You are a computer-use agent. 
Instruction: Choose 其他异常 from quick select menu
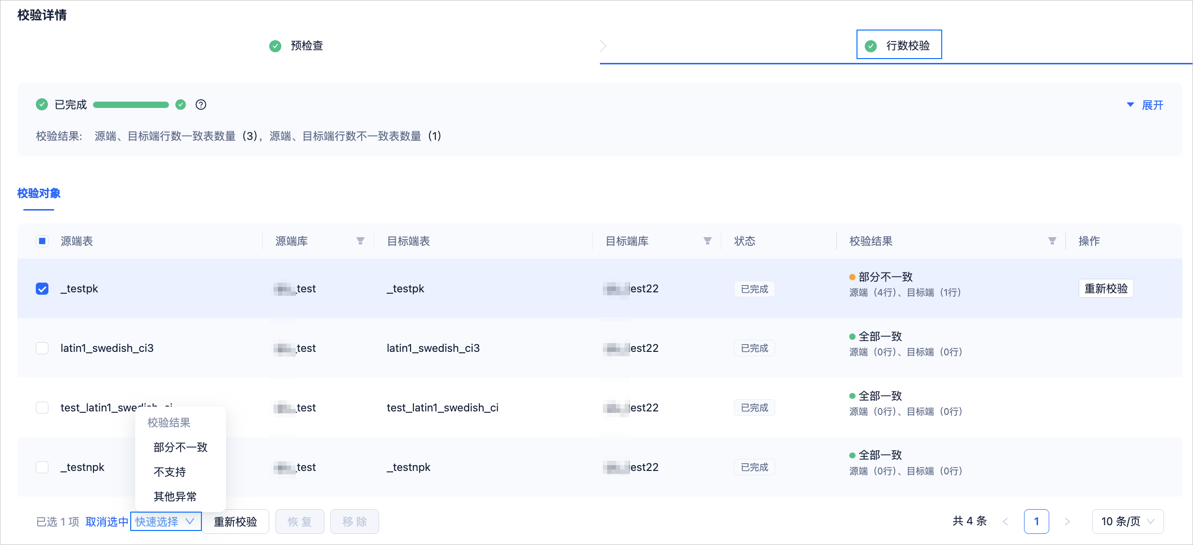(x=175, y=497)
